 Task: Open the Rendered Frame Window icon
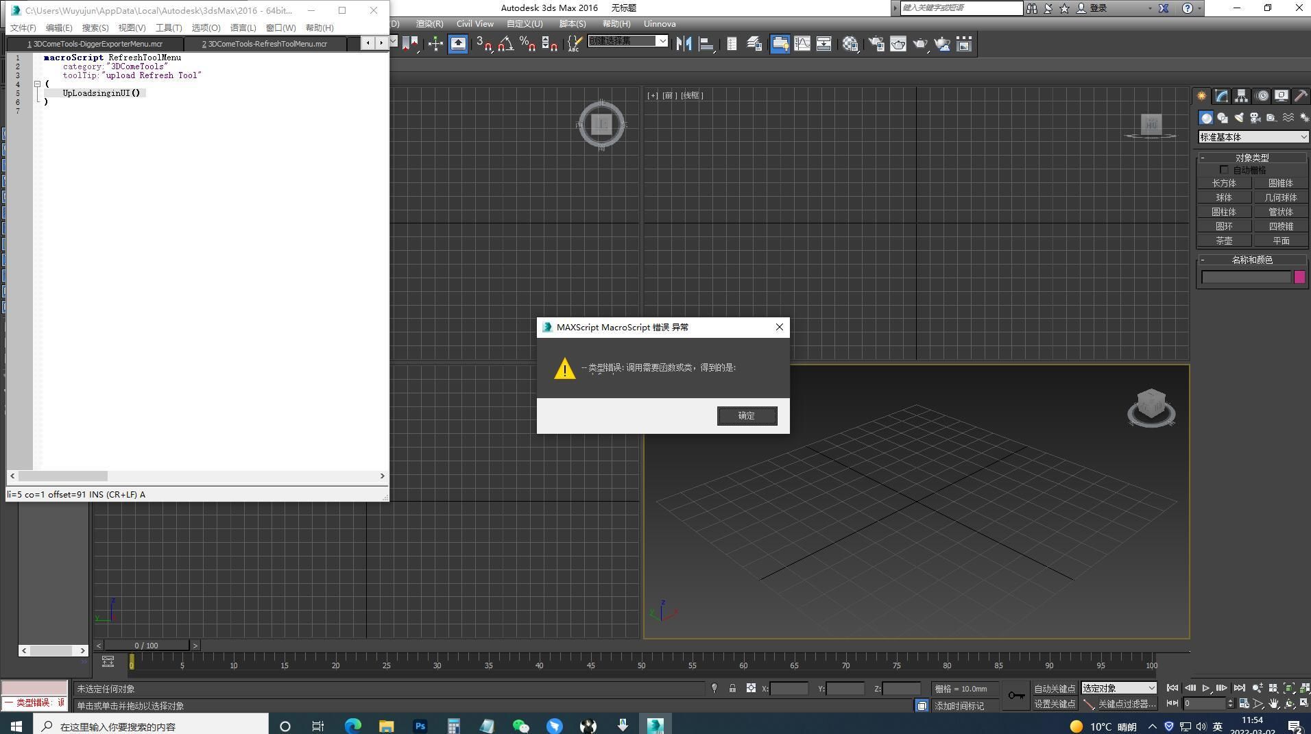(x=898, y=44)
